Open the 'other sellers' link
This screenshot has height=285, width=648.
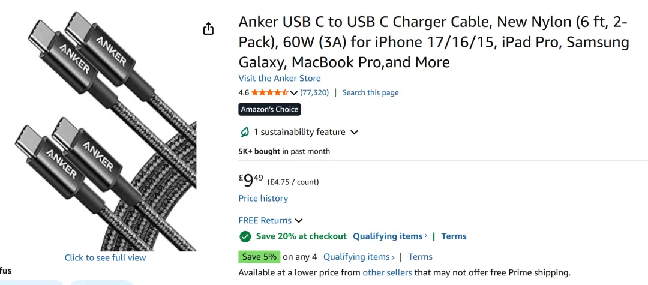tap(387, 272)
